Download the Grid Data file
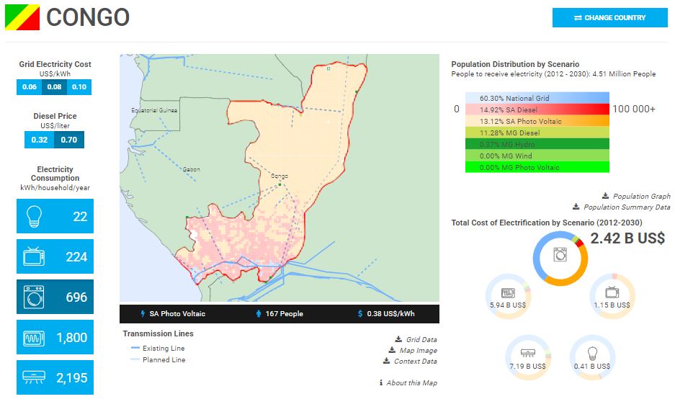 coord(416,339)
